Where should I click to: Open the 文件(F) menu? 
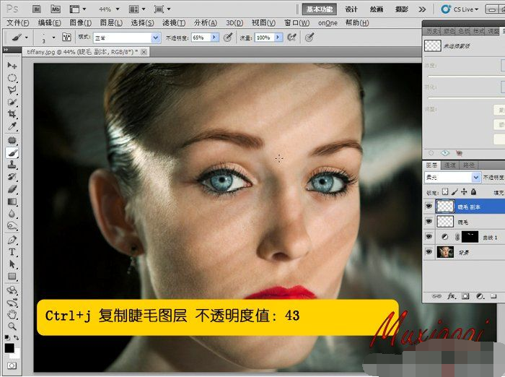(18, 23)
